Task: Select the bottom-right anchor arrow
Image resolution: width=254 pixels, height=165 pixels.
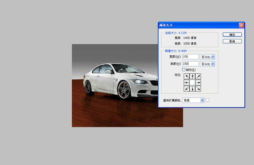Action: click(x=198, y=89)
